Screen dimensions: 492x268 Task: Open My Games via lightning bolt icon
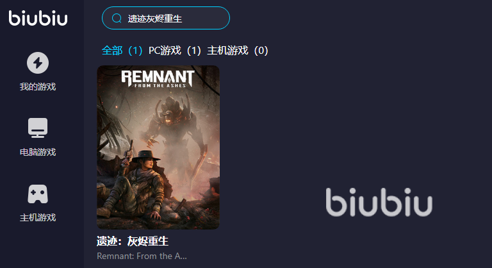click(x=38, y=63)
